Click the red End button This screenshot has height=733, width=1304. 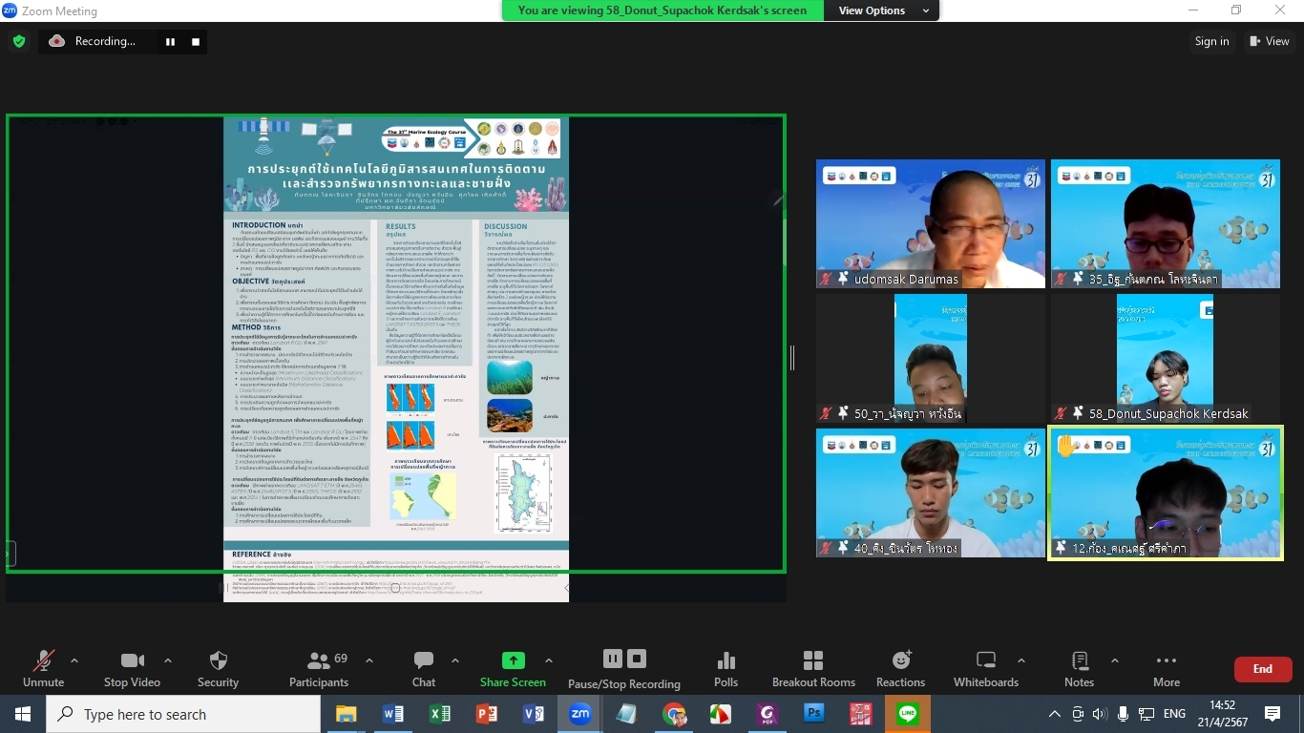[1262, 669]
